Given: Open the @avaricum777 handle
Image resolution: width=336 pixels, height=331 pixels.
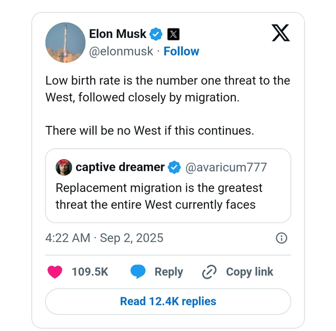Looking at the screenshot, I should click(x=226, y=167).
